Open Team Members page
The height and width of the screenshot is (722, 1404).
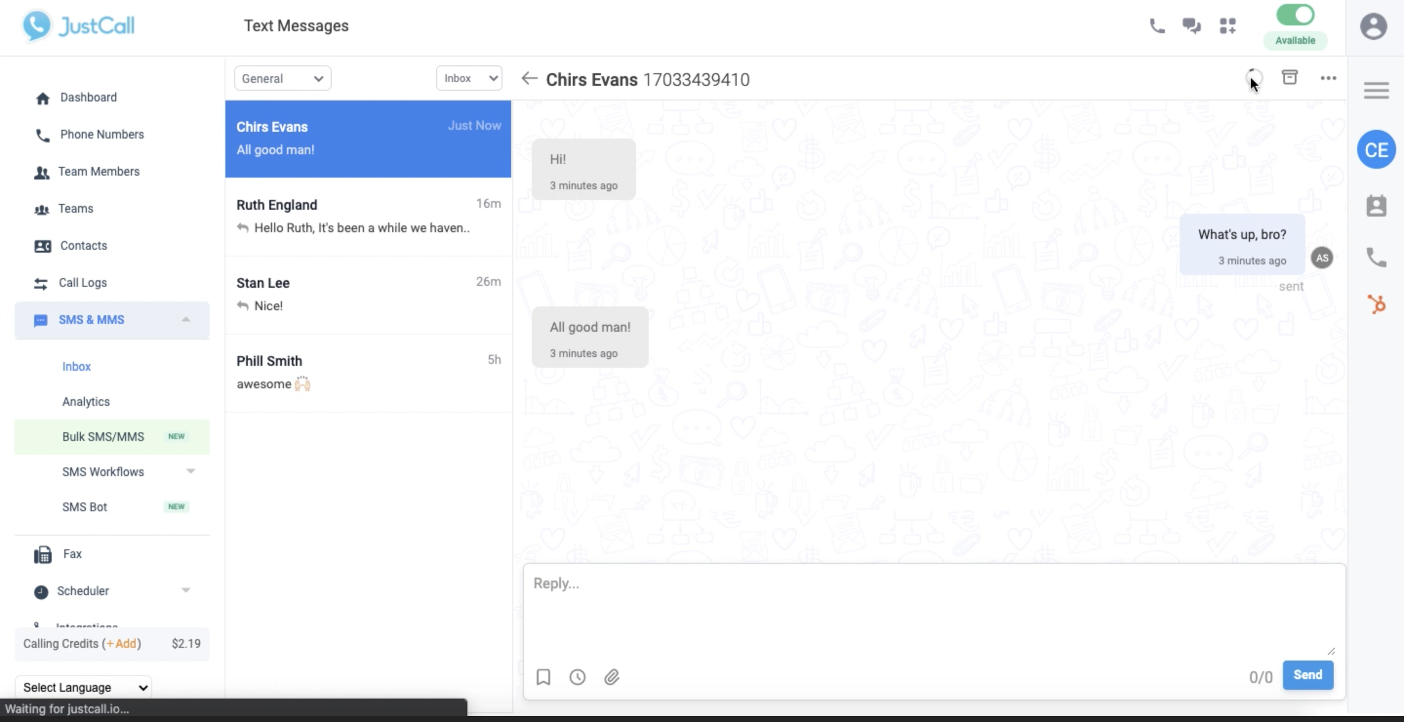tap(99, 171)
